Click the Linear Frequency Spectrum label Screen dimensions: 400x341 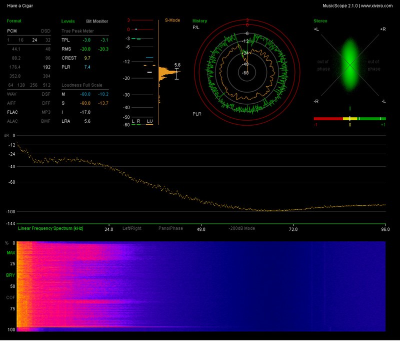tap(50, 228)
